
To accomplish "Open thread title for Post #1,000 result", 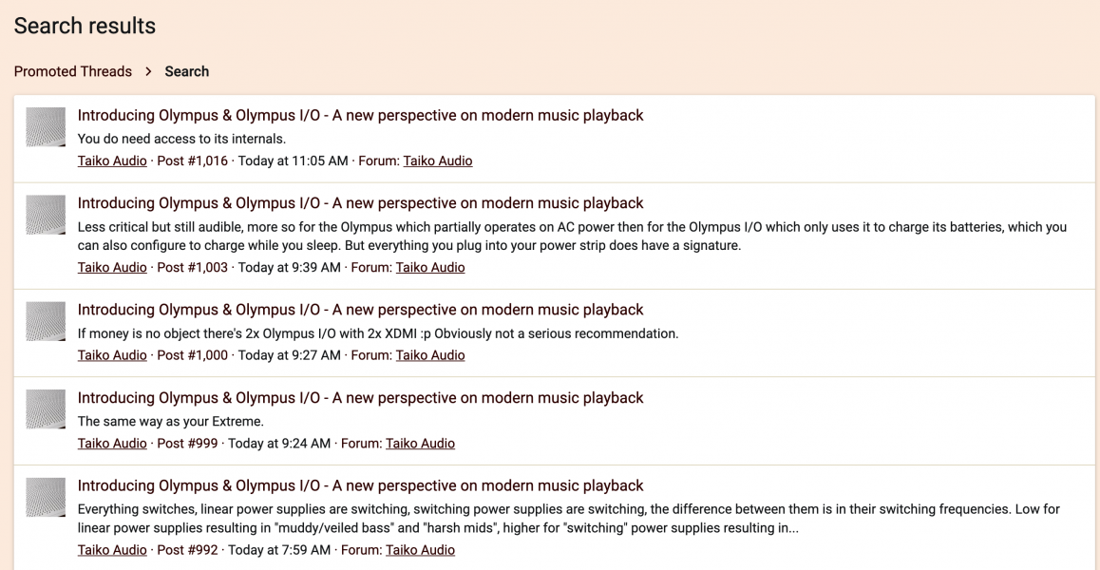I will click(360, 310).
